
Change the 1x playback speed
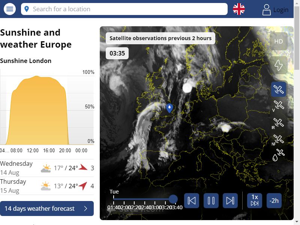point(255,200)
